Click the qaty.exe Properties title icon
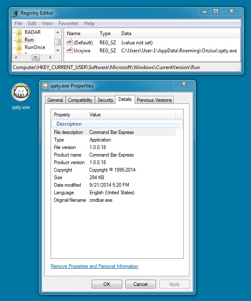 coord(45,86)
